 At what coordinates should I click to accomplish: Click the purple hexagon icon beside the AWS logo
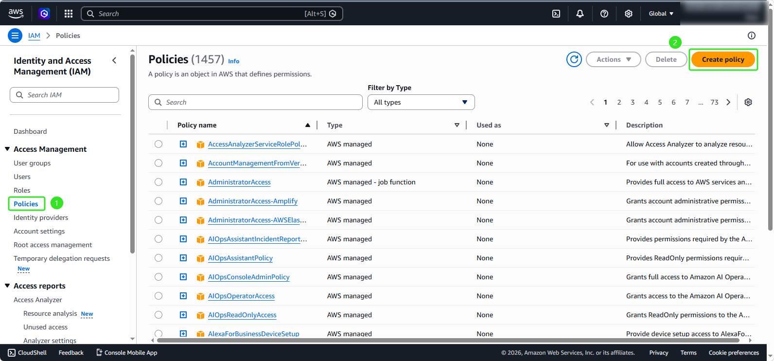(44, 14)
